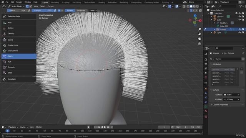Clear the Surface Cube field
This screenshot has height=138, width=246.
[x=238, y=95]
